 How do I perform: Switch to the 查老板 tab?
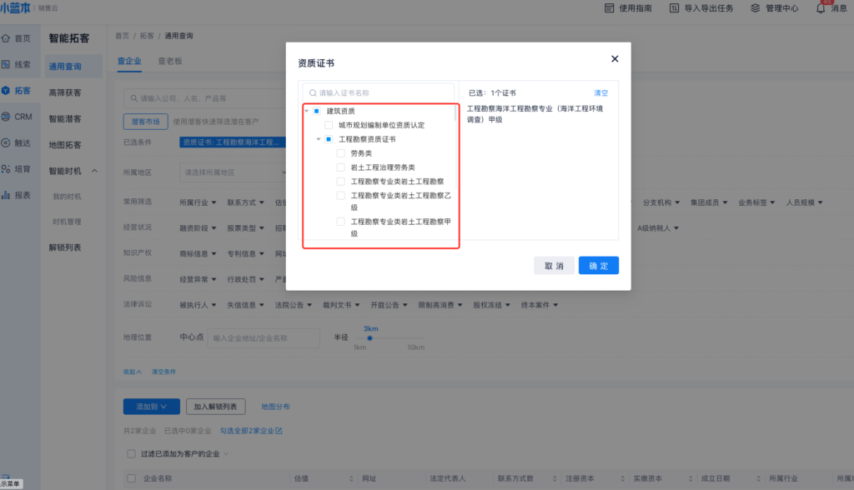[170, 61]
